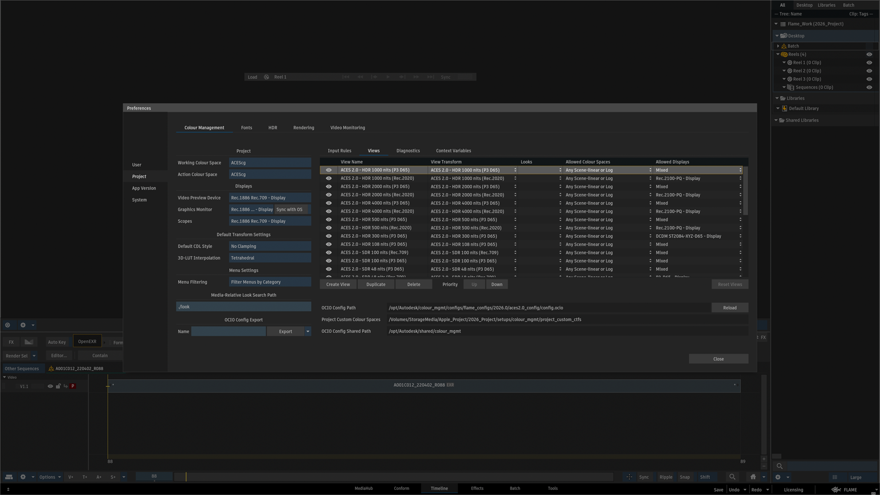Click the Media-Relative Look Search Path field
880x495 pixels.
pyautogui.click(x=243, y=307)
